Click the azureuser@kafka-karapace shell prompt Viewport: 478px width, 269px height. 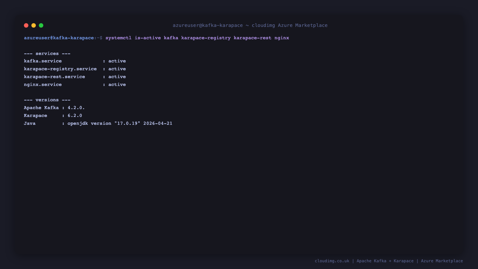(x=63, y=38)
